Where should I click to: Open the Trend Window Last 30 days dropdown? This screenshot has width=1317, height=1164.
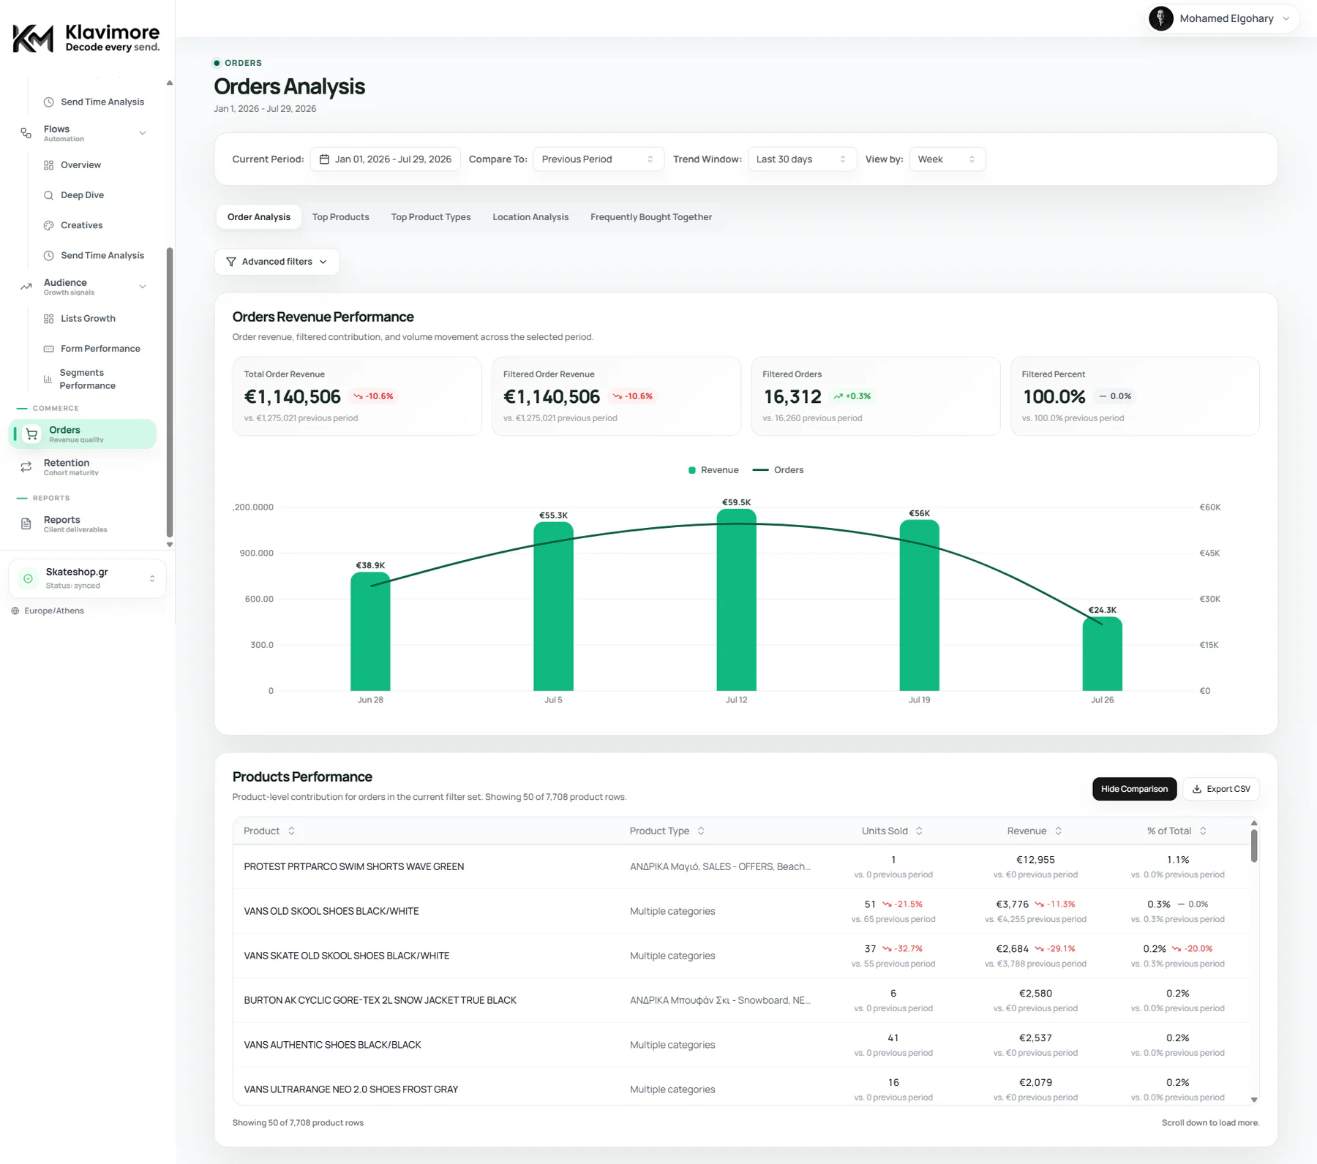pyautogui.click(x=802, y=159)
